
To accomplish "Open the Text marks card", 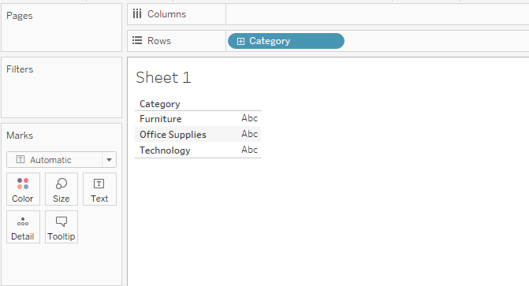I will pyautogui.click(x=99, y=189).
